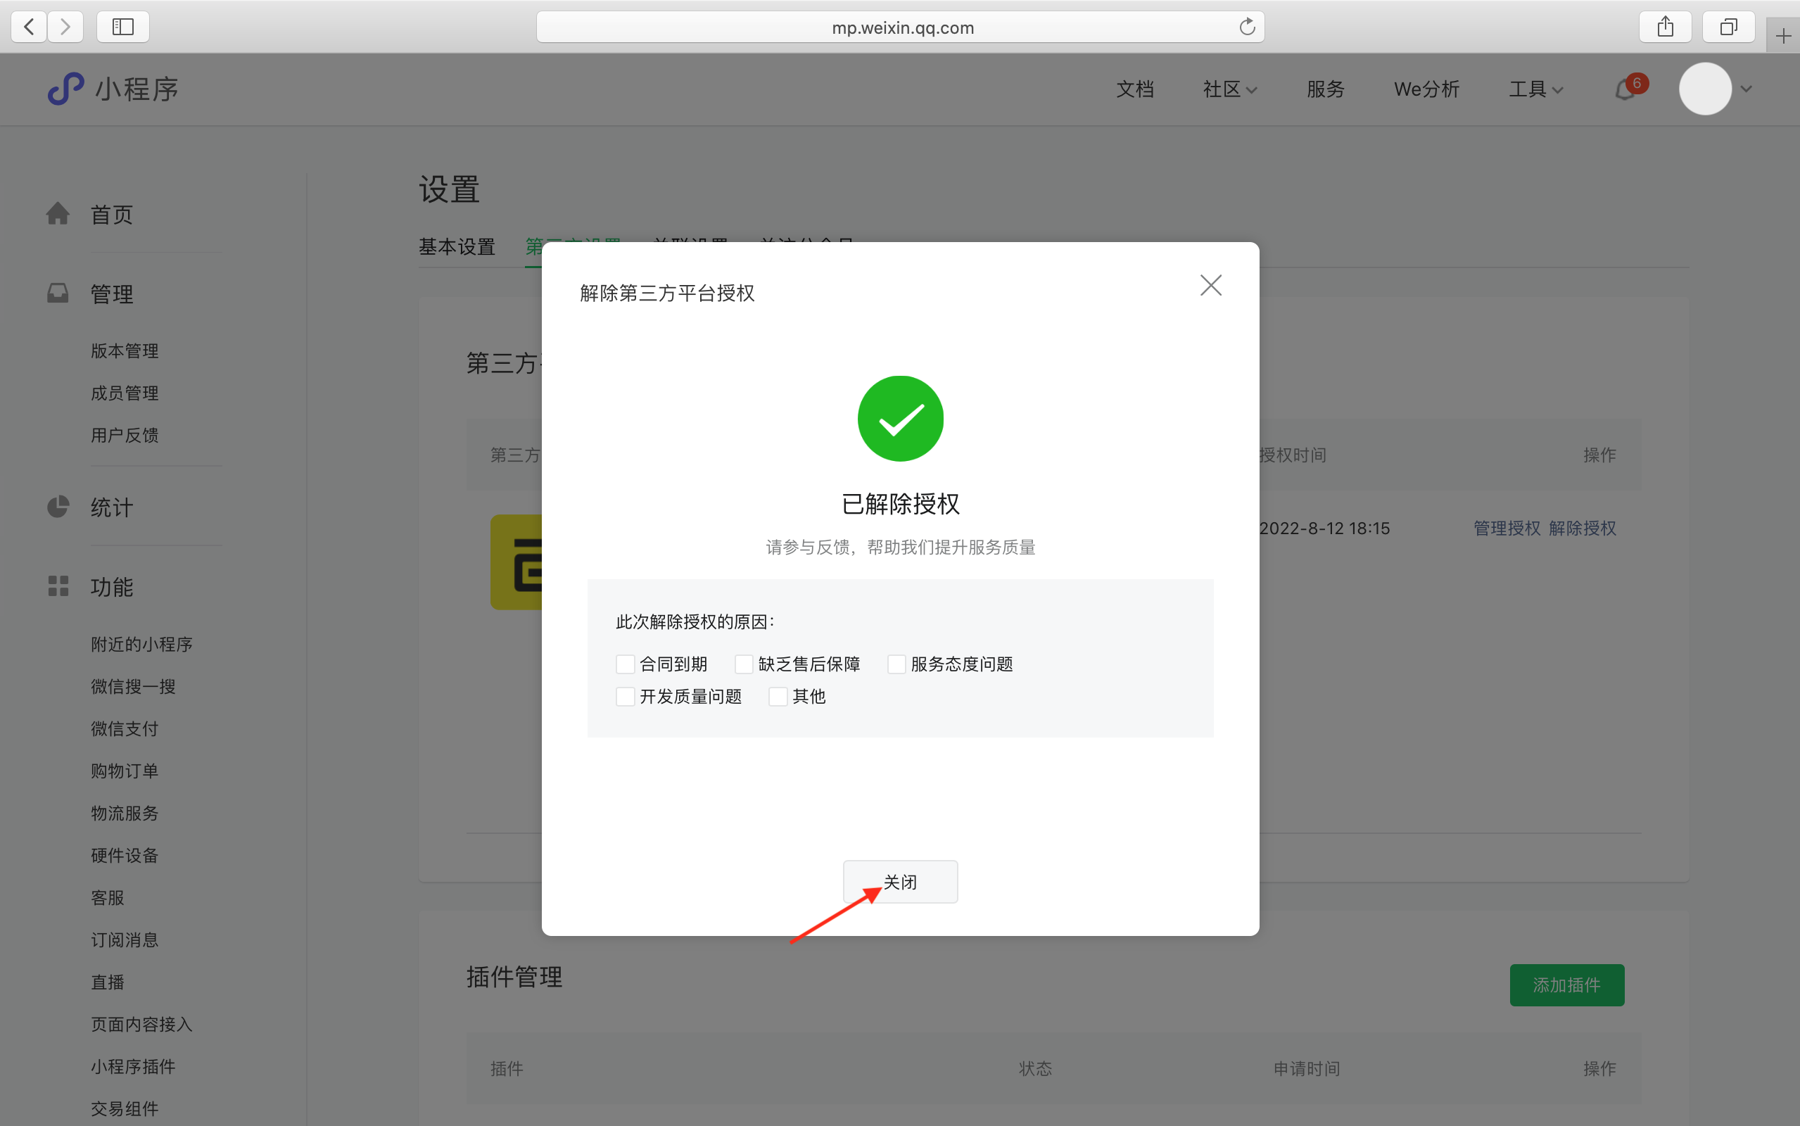Click the 授权时间 column header
Image resolution: width=1800 pixels, height=1126 pixels.
coord(1293,455)
